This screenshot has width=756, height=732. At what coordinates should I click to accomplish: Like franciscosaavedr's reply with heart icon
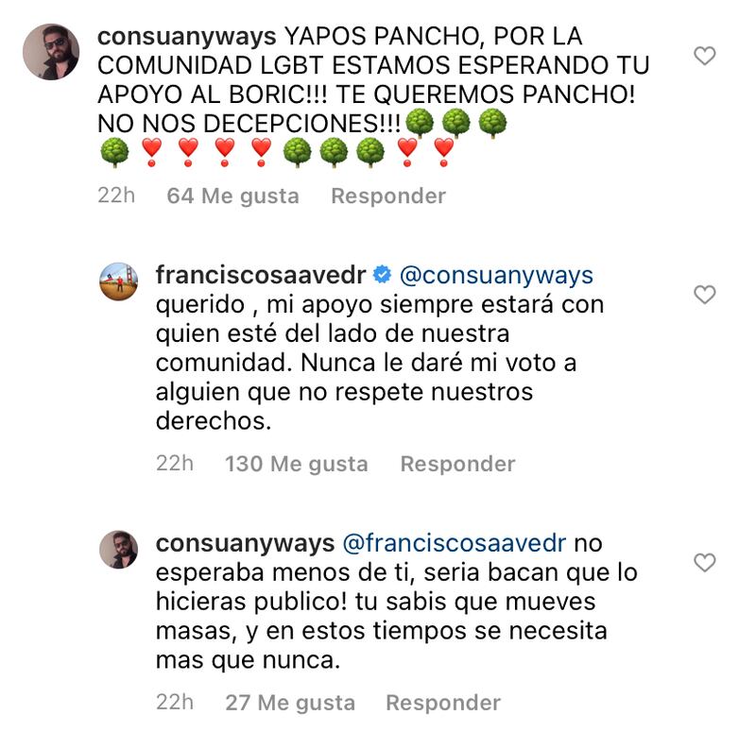pyautogui.click(x=704, y=295)
